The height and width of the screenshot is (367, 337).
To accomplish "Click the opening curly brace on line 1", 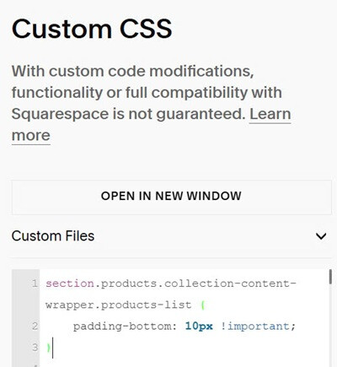I will (203, 305).
